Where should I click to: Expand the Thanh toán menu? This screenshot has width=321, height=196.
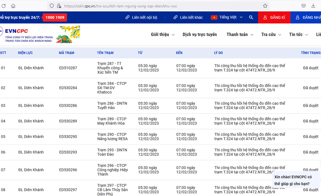point(240,35)
